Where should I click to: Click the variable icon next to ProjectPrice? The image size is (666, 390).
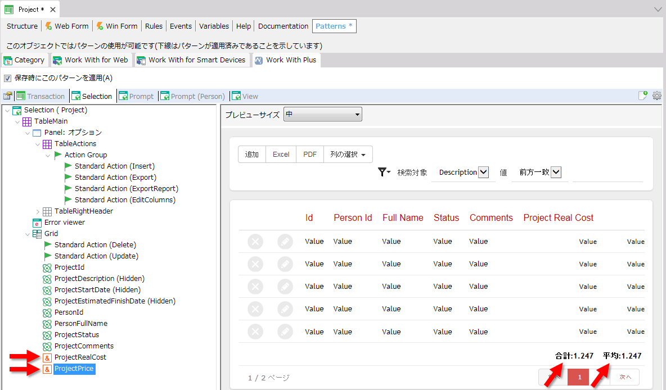click(47, 369)
